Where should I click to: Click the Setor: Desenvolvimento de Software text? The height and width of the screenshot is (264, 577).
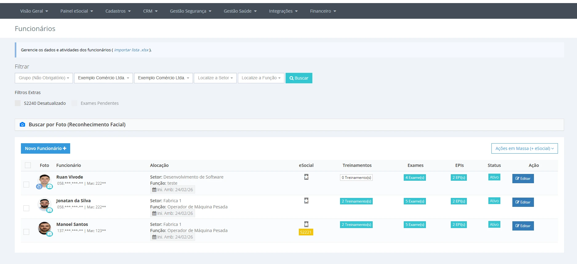pos(187,177)
